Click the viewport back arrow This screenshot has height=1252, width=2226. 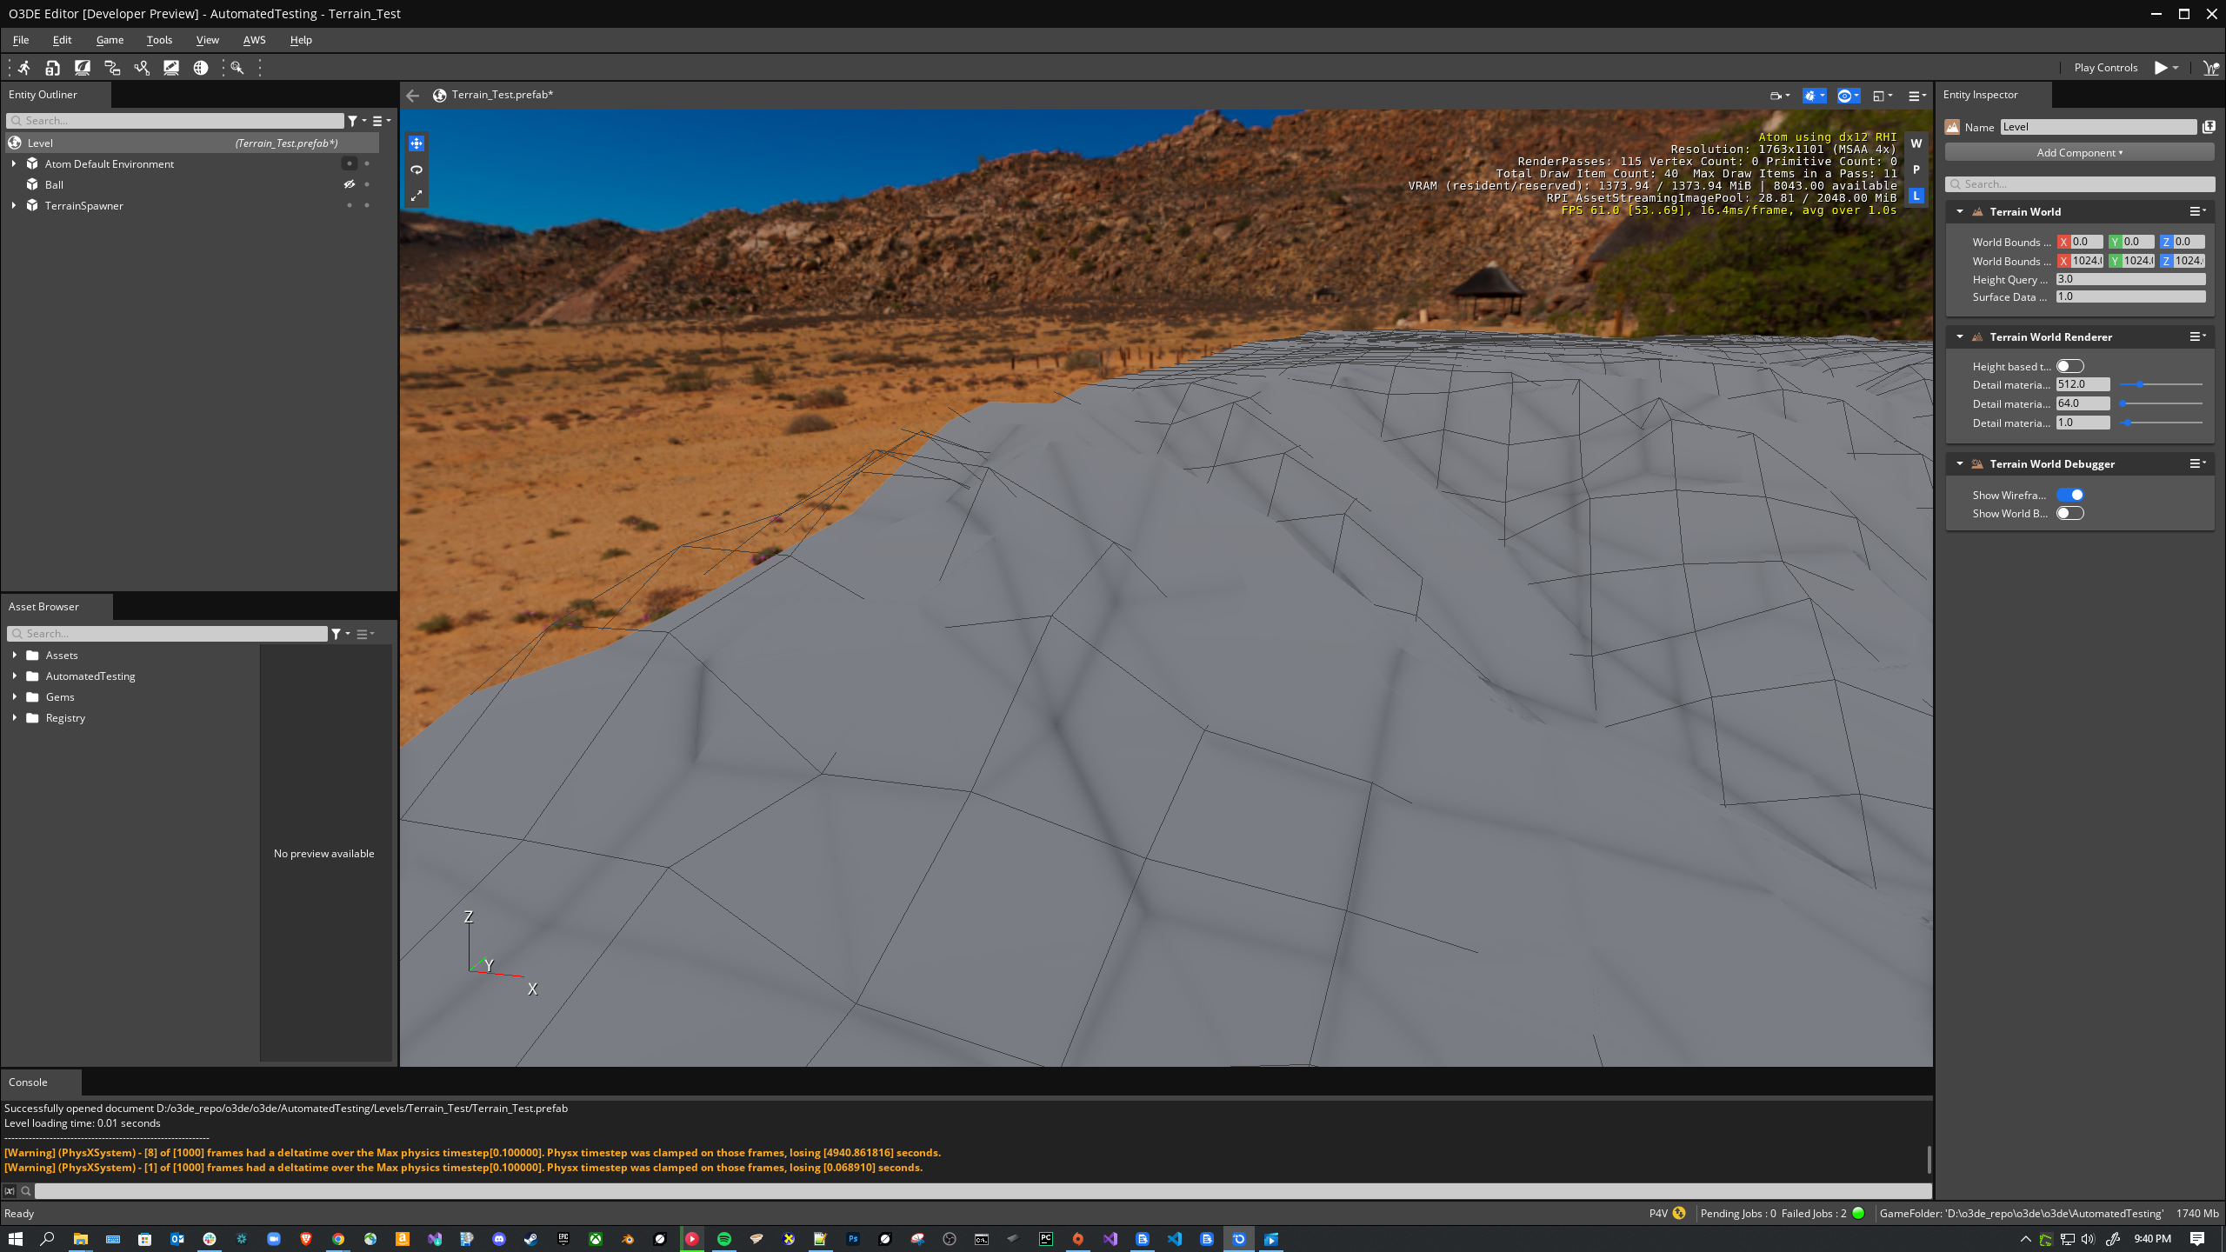(x=413, y=96)
